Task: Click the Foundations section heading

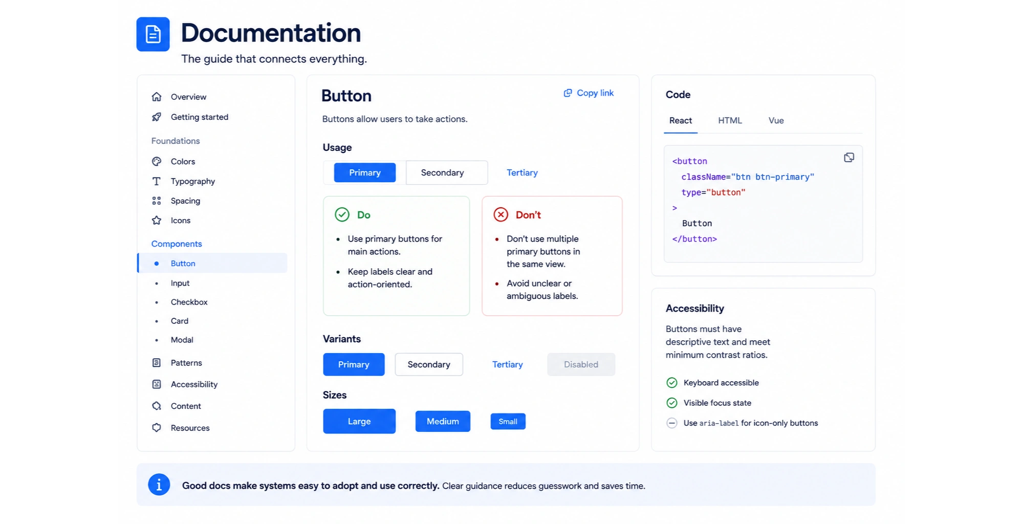Action: click(176, 141)
